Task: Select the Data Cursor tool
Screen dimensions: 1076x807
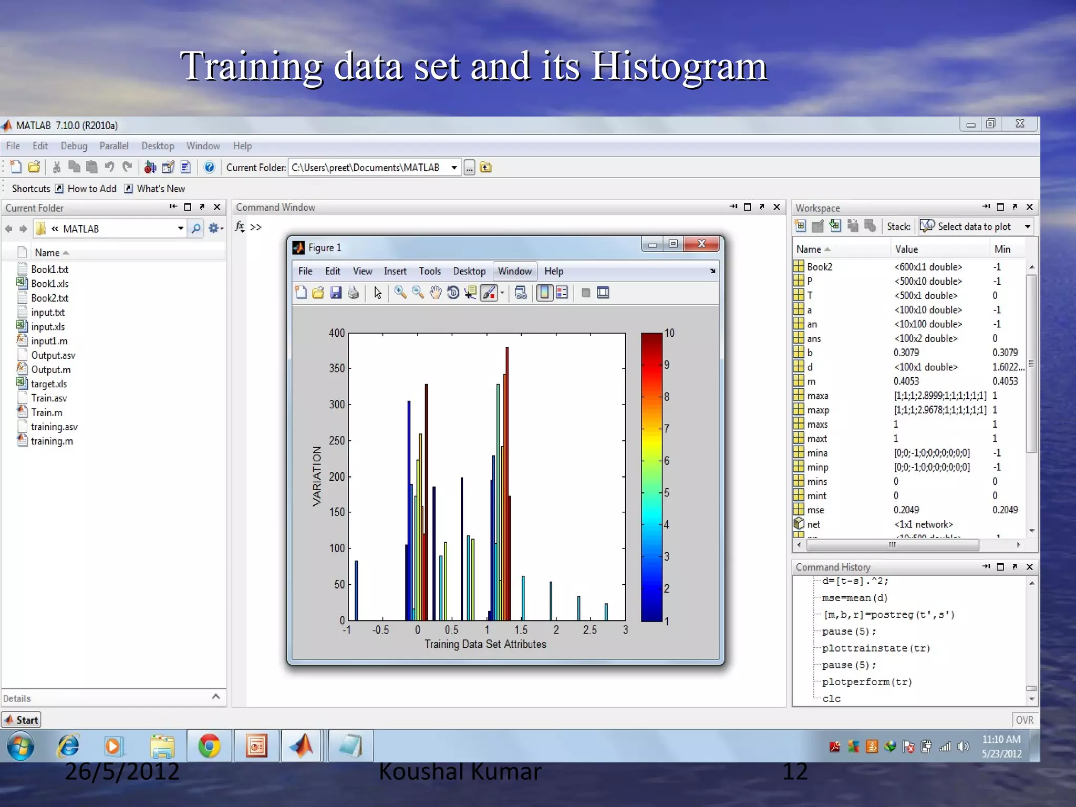Action: tap(470, 293)
